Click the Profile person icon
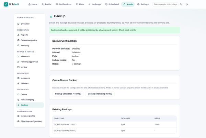This screenshot has height=138, width=206. [43, 4]
